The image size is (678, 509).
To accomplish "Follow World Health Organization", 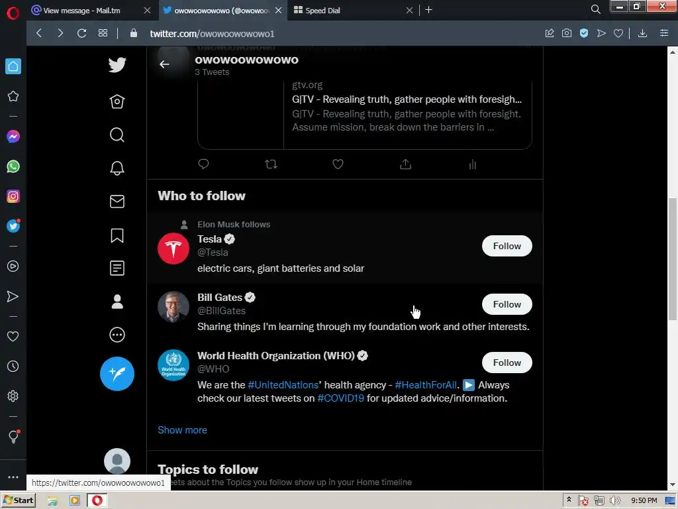I will click(x=507, y=363).
